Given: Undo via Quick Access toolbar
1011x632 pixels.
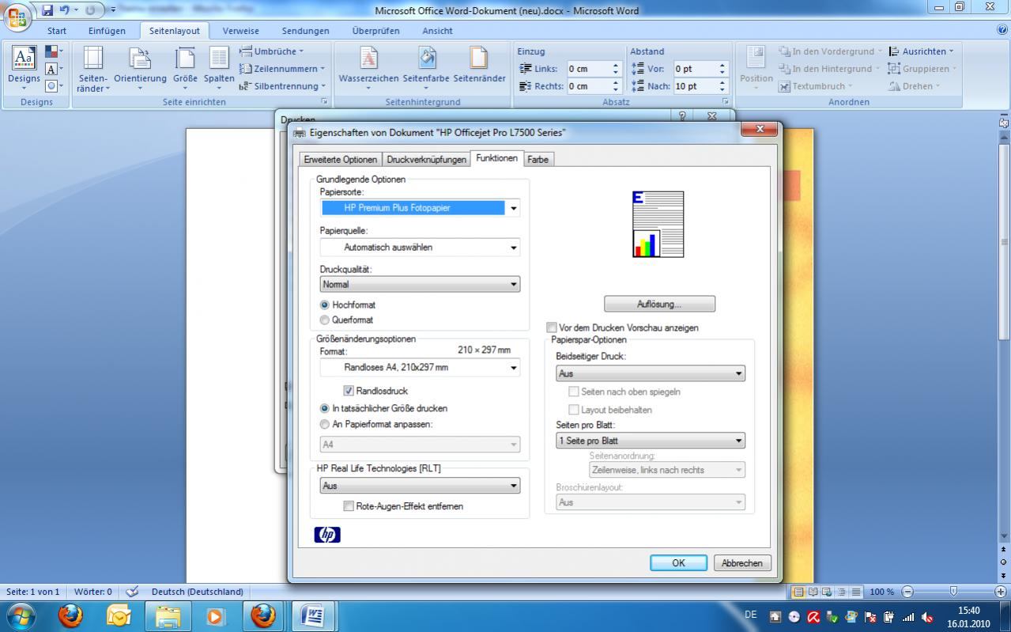Looking at the screenshot, I should tap(64, 10).
